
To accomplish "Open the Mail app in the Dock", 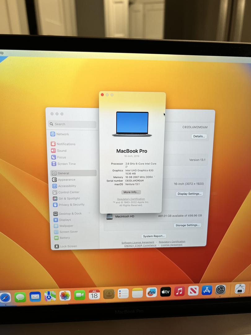I will [35, 297].
